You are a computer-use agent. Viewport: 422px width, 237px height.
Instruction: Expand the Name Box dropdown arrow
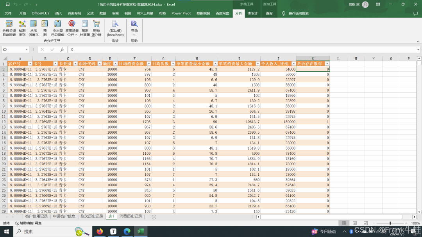[27, 50]
